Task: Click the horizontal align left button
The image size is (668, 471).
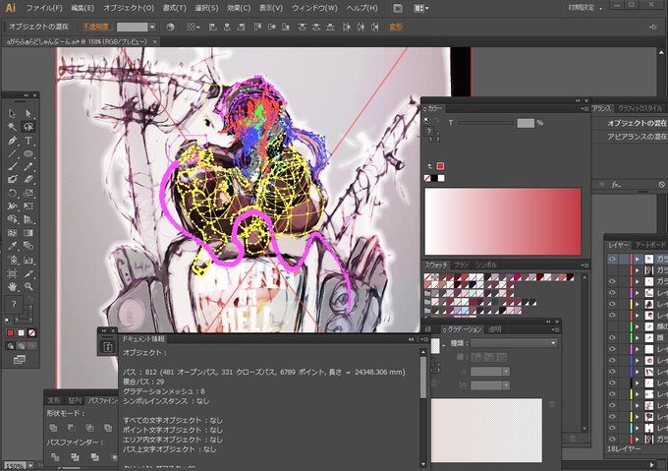Action: click(212, 27)
